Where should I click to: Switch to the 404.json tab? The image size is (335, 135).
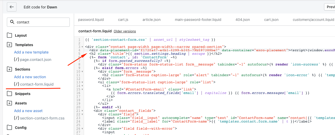[x=243, y=20]
